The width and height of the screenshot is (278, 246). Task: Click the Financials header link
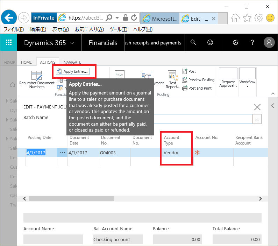(103, 43)
